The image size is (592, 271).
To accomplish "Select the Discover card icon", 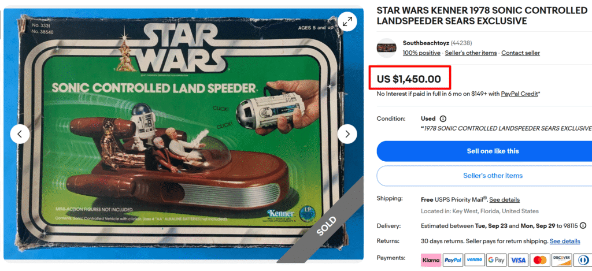I will click(x=561, y=260).
